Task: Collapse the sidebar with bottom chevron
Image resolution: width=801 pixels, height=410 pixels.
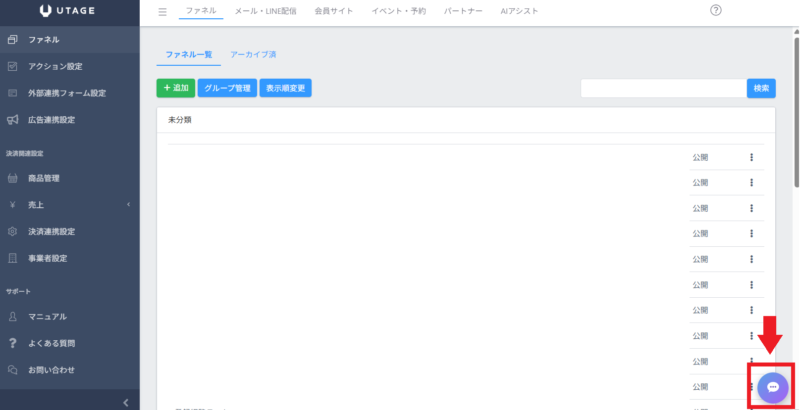Action: pyautogui.click(x=126, y=403)
